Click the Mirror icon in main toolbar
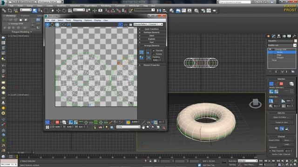Screen dimensions: 298x167 click(x=159, y=10)
